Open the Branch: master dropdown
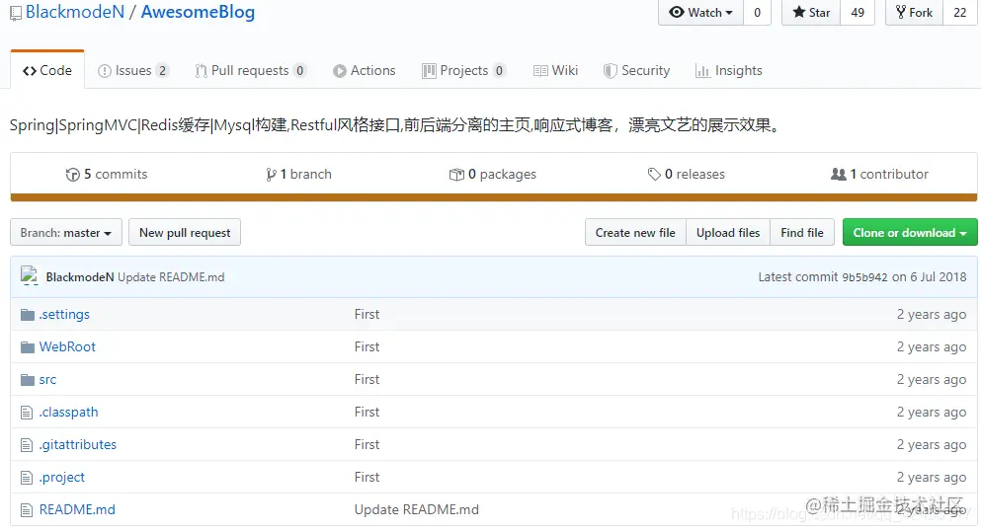This screenshot has height=532, width=981. click(x=65, y=233)
